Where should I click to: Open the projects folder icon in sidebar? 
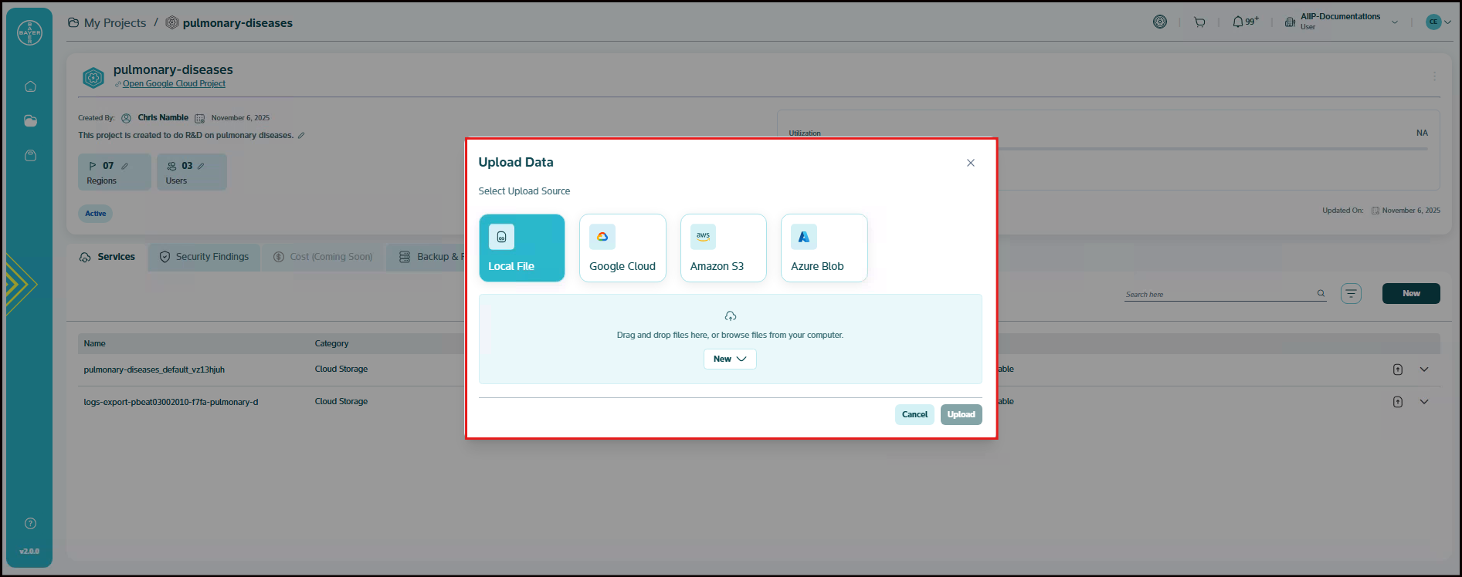point(30,121)
